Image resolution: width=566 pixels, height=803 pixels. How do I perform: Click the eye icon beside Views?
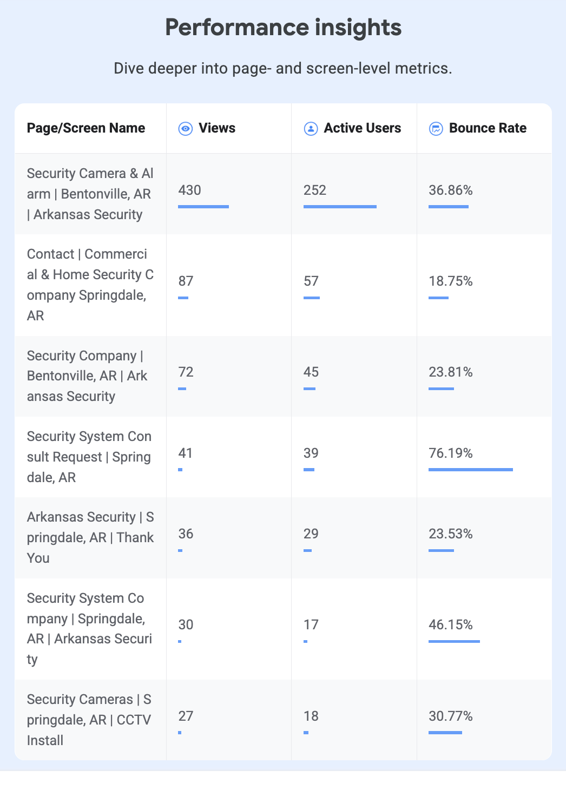(x=186, y=129)
